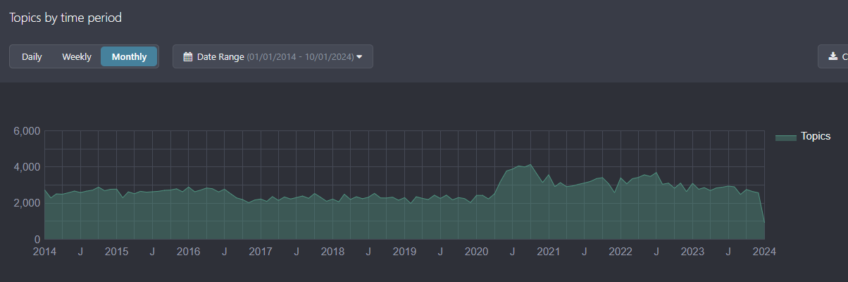Click the chart's highest peak after 2020
Viewport: 848px width, 282px height.
point(530,165)
